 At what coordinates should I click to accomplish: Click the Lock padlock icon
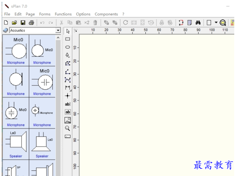[162, 23]
